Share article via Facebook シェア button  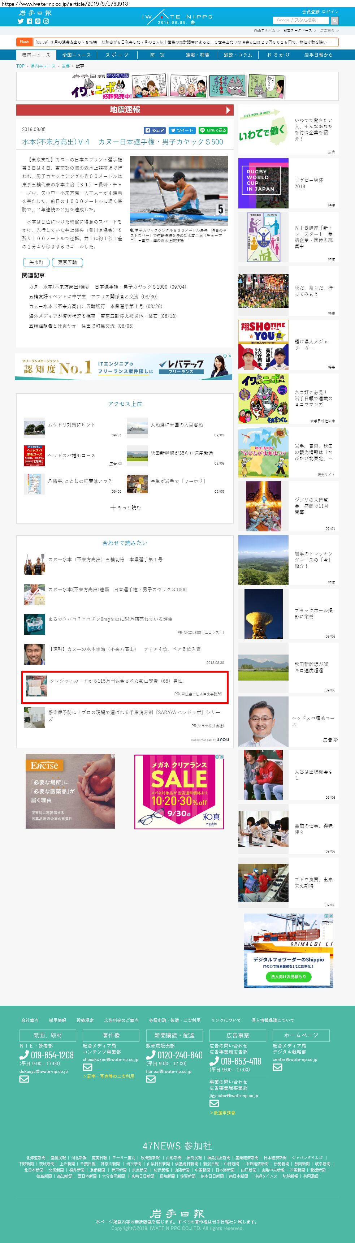(155, 130)
